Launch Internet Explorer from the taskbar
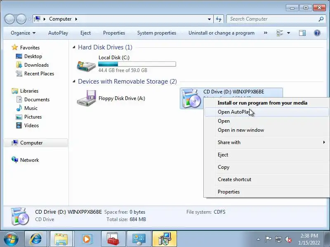This screenshot has width=330, height=247. (x=36, y=239)
